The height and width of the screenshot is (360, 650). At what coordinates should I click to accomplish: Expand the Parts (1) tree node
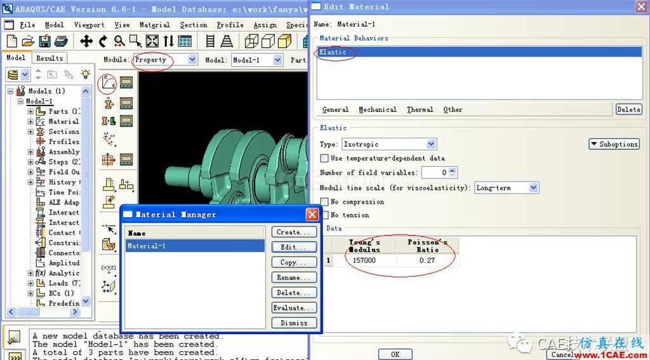(x=30, y=112)
